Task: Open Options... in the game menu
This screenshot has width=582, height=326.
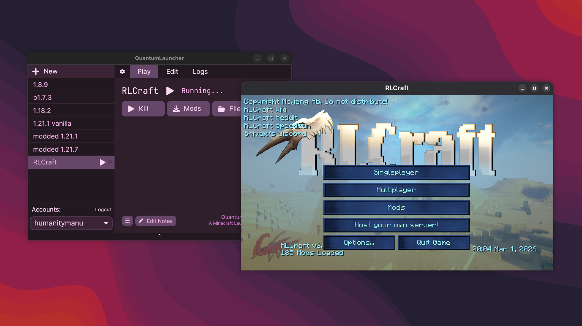Action: [359, 243]
